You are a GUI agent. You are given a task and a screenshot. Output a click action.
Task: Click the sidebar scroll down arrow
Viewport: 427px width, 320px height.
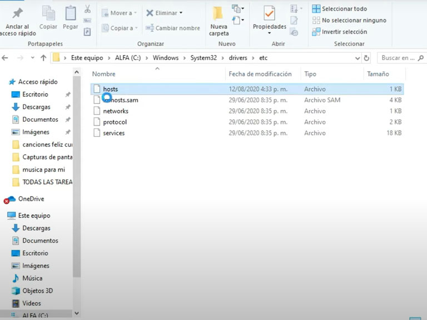coord(77,313)
